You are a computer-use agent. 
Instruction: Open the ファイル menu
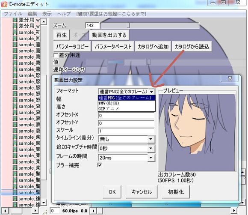tap(13, 14)
